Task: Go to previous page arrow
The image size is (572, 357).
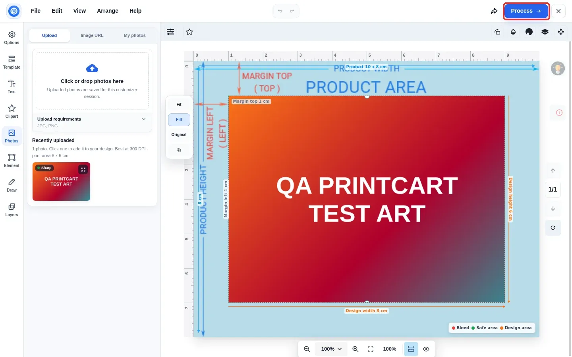Action: coord(553,171)
